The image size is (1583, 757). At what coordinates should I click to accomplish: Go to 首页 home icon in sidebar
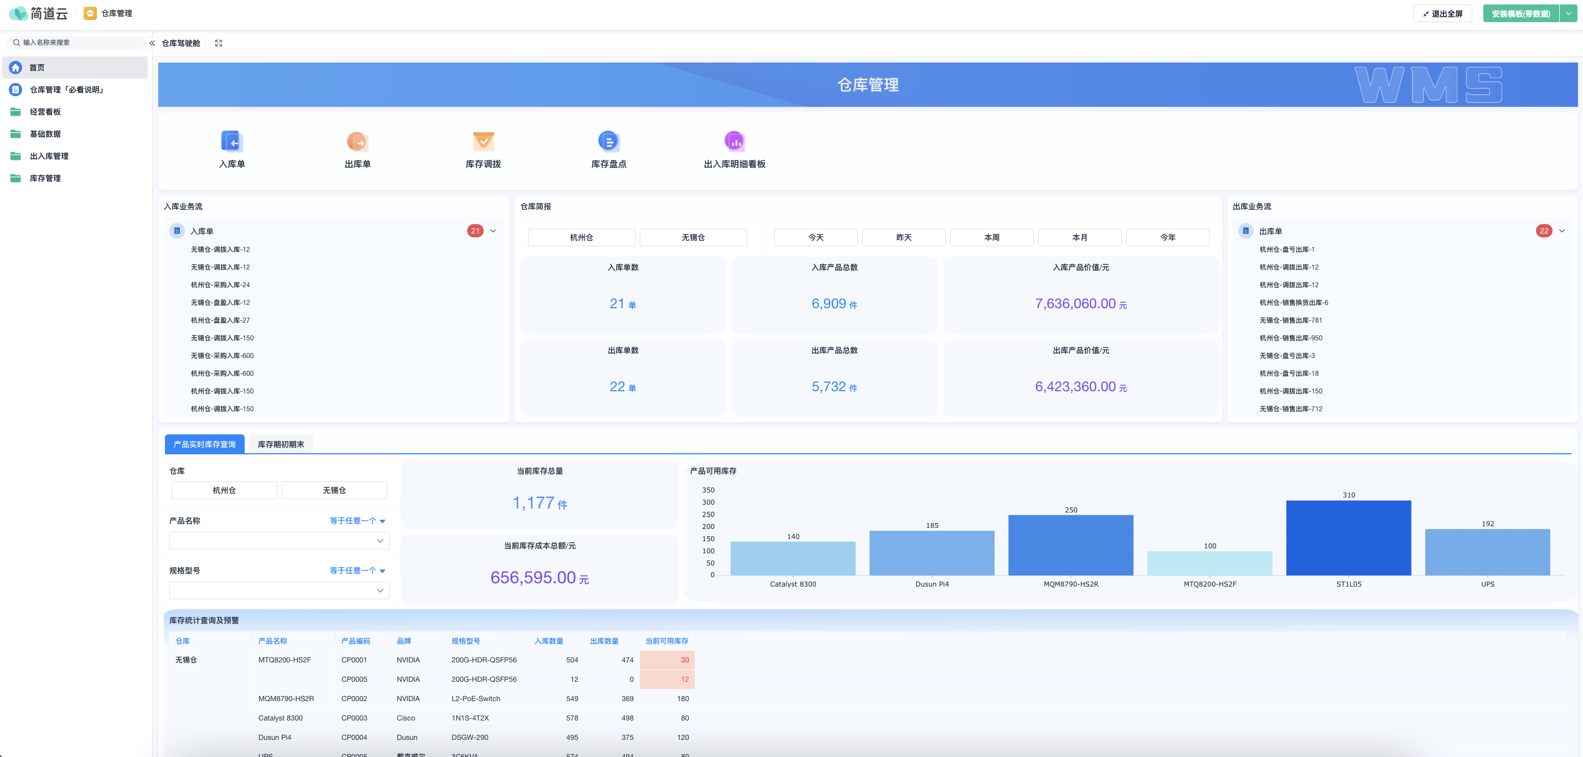pyautogui.click(x=16, y=68)
